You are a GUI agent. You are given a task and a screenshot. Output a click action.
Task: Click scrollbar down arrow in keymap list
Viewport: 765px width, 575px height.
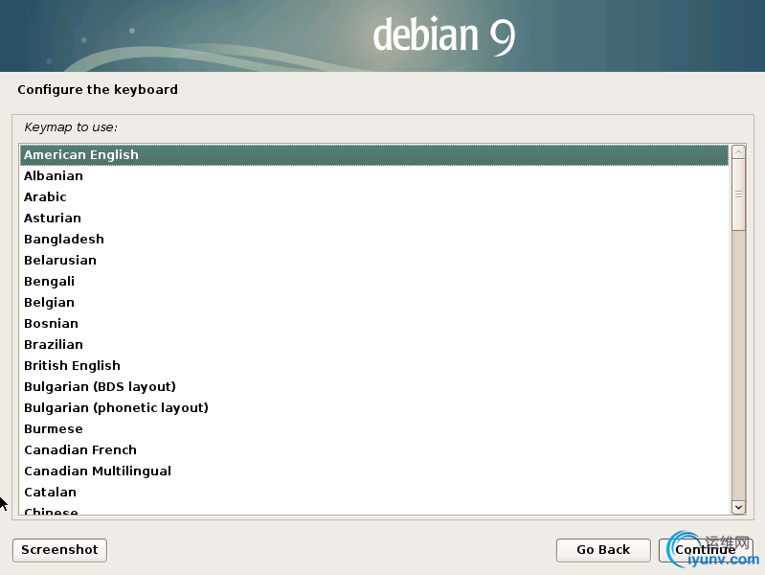[738, 507]
